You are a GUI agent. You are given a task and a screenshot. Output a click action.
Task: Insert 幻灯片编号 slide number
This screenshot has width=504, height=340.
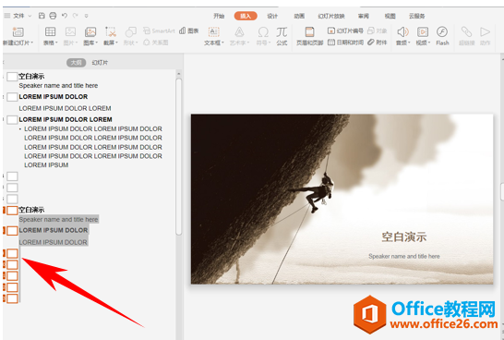pyautogui.click(x=345, y=30)
